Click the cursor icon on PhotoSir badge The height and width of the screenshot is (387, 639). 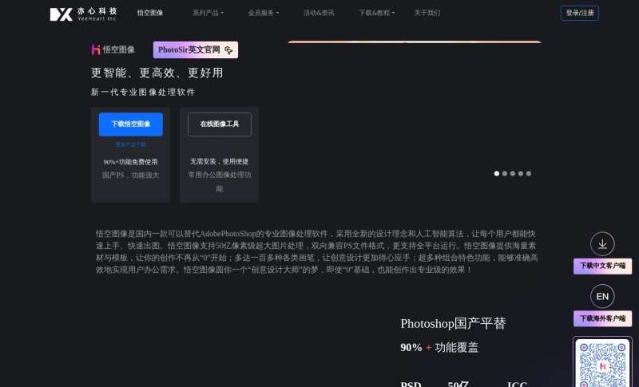[x=228, y=50]
